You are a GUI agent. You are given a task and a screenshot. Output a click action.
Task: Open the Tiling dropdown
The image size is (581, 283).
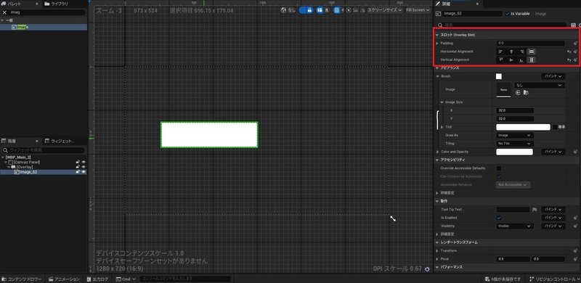(515, 144)
